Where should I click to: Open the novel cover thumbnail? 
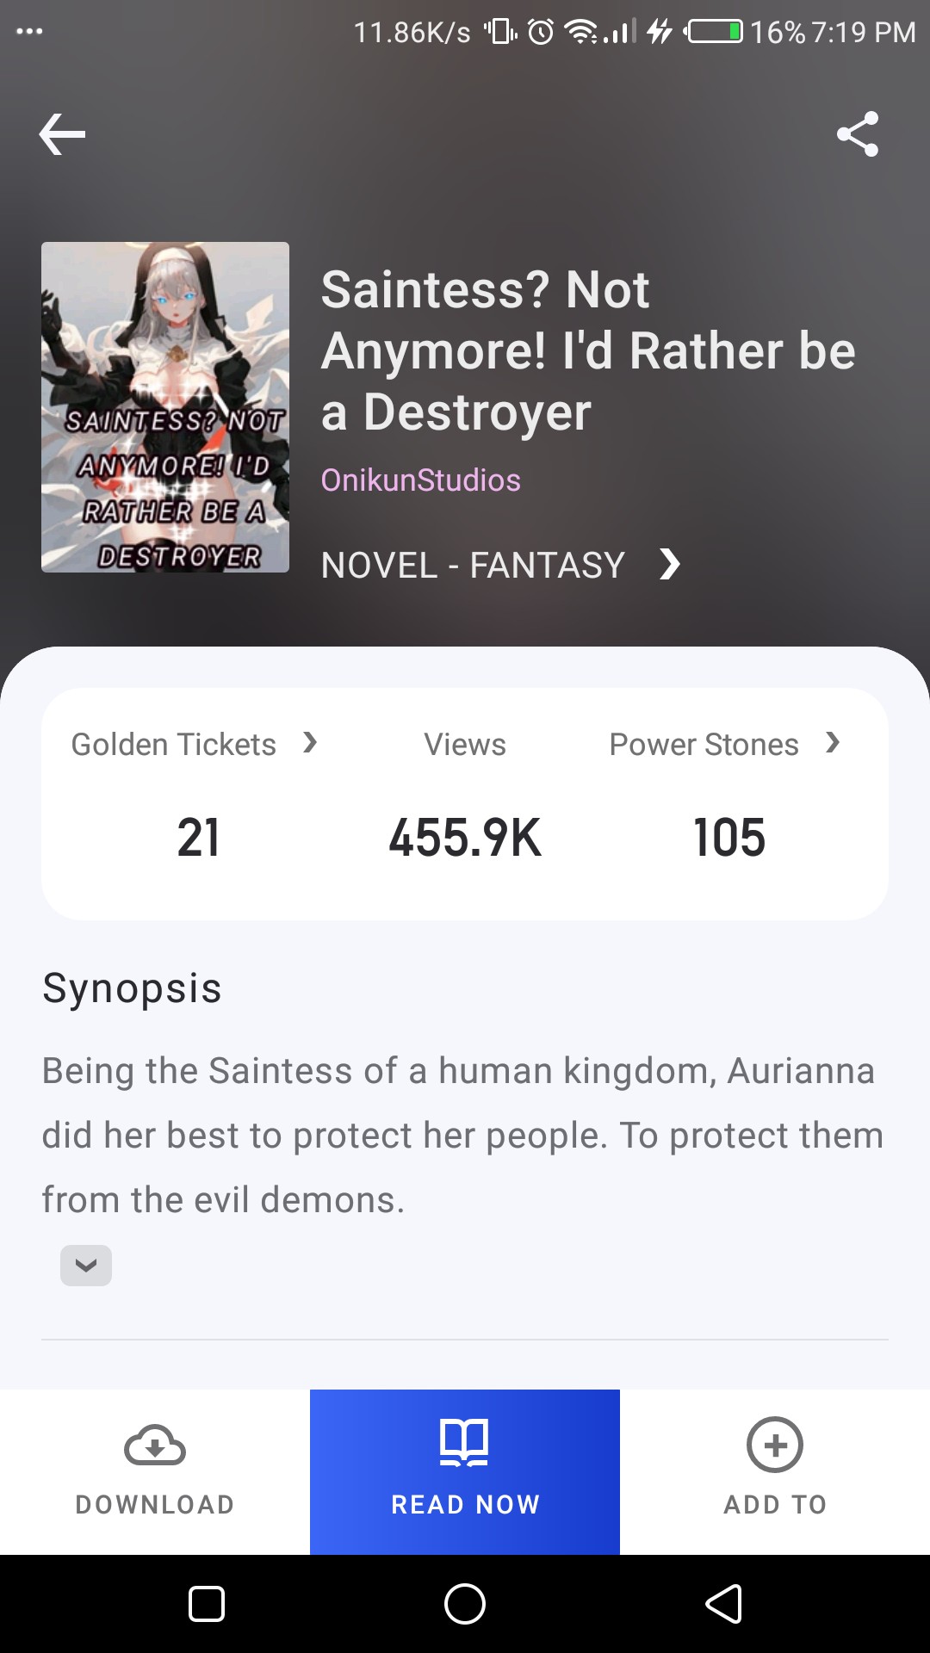(x=165, y=407)
